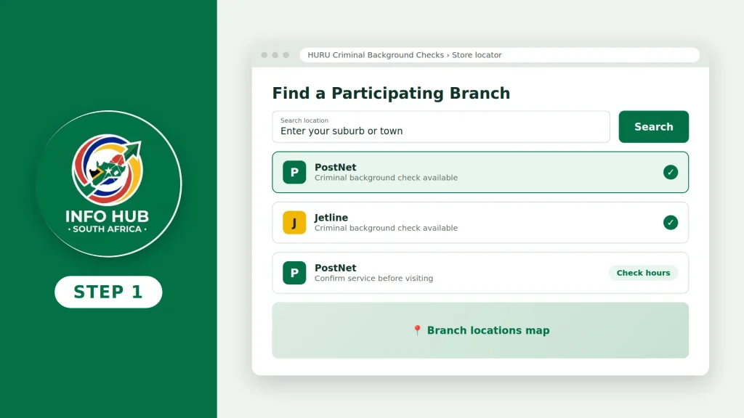Toggle the checkmark on the Jetline row
Screen dimensions: 744x418
click(671, 222)
